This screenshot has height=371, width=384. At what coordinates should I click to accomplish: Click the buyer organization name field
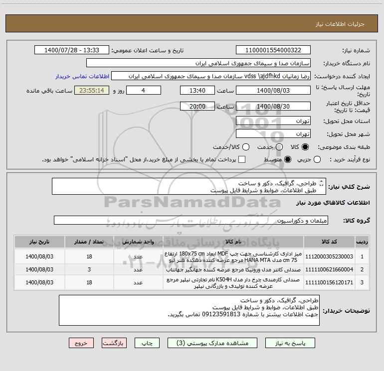pos(198,63)
